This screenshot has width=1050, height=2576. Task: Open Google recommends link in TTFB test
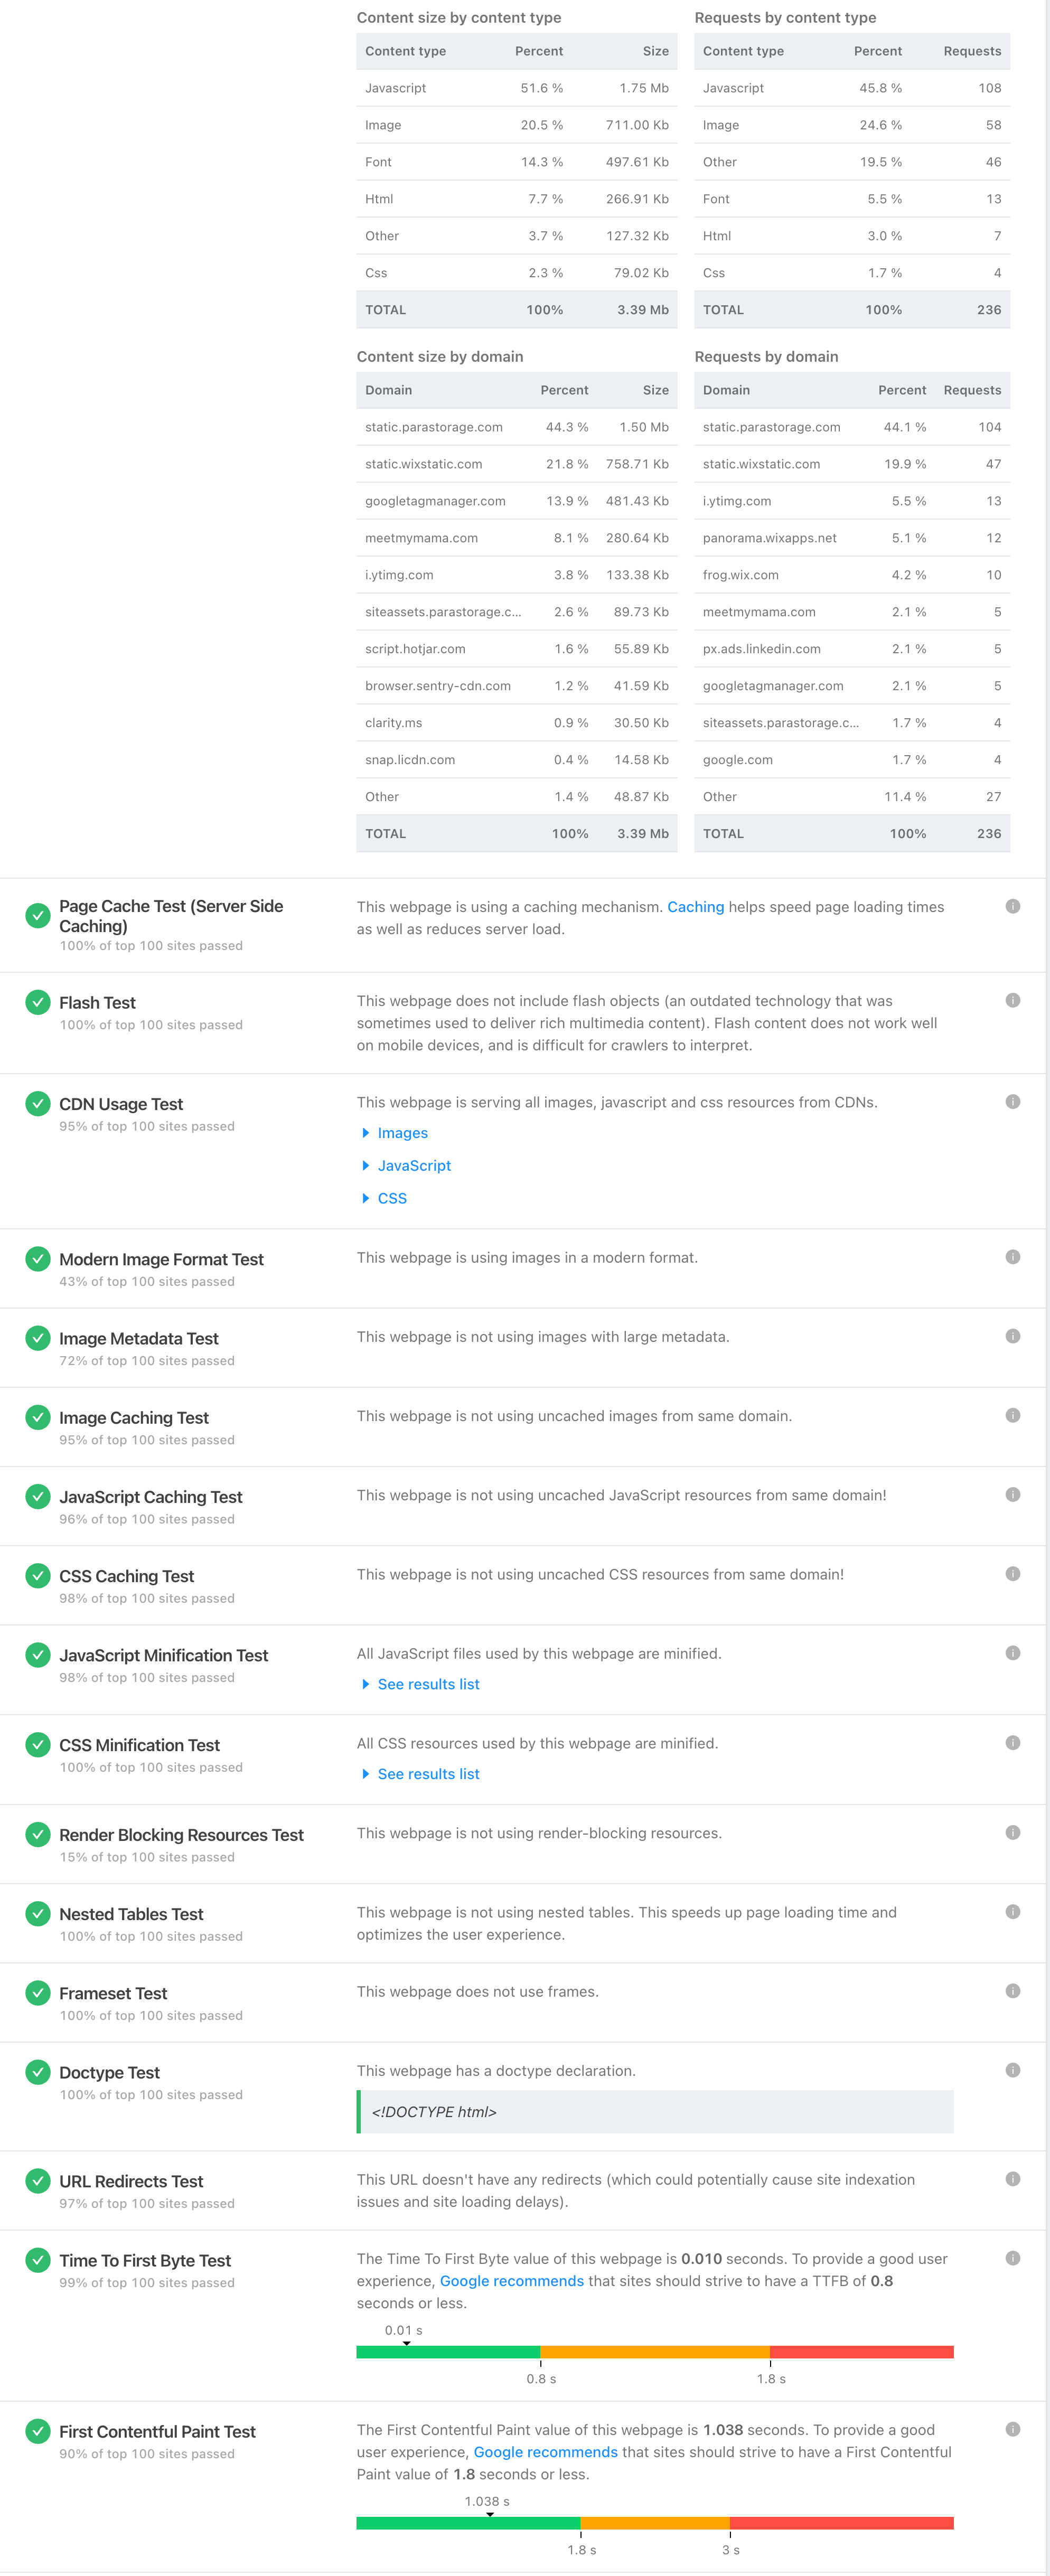point(511,2281)
